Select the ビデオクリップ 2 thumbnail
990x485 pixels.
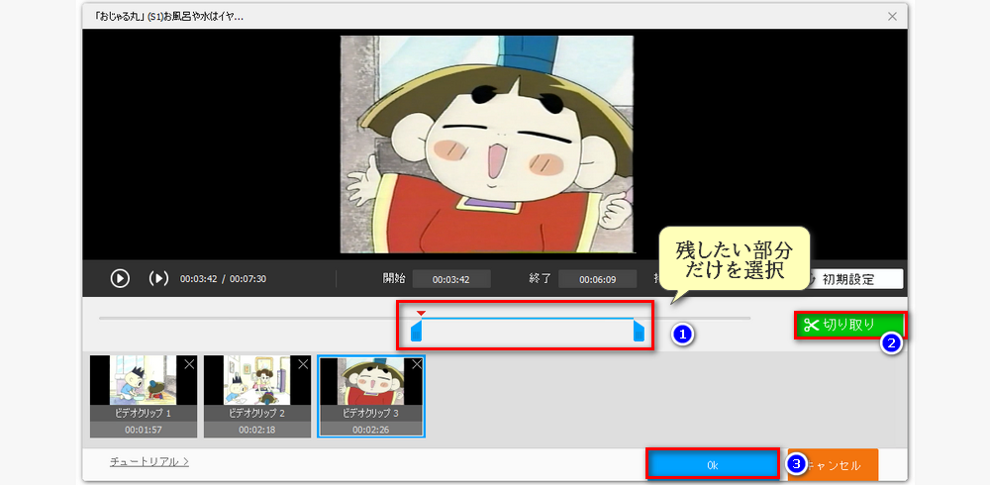[x=256, y=387]
